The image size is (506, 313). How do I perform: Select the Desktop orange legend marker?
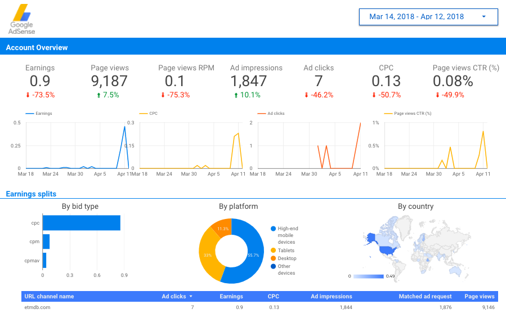[274, 258]
